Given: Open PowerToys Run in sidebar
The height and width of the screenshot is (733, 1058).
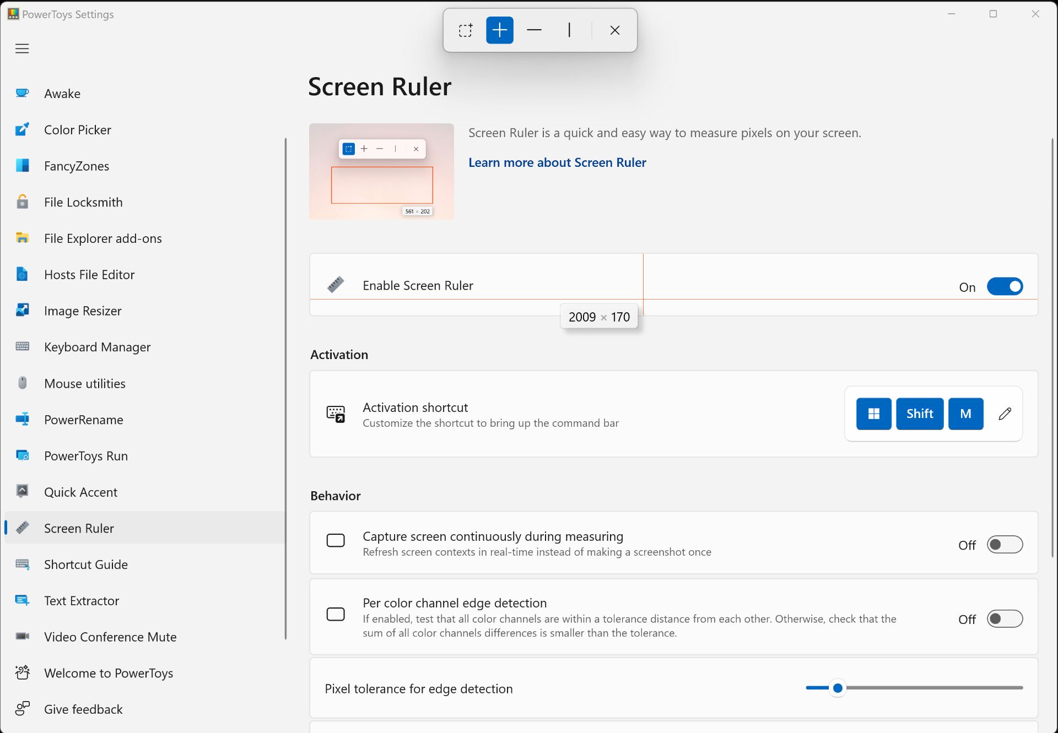Looking at the screenshot, I should [x=86, y=456].
